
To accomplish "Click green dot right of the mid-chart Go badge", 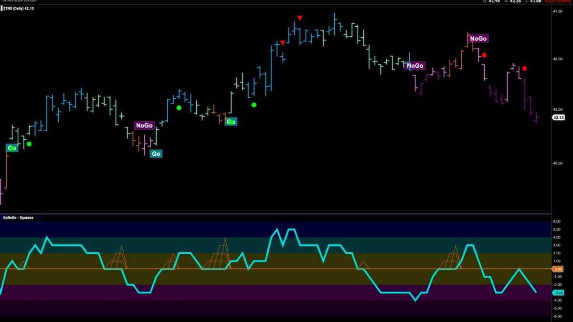I will (x=254, y=104).
